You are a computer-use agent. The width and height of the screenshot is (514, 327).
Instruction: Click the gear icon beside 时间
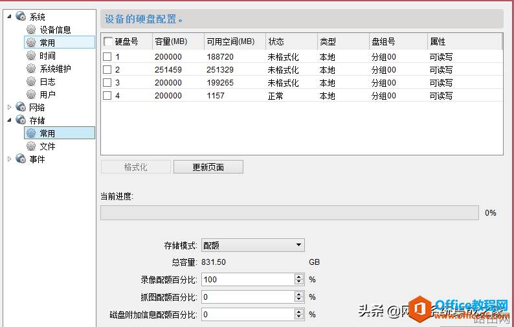tap(31, 56)
